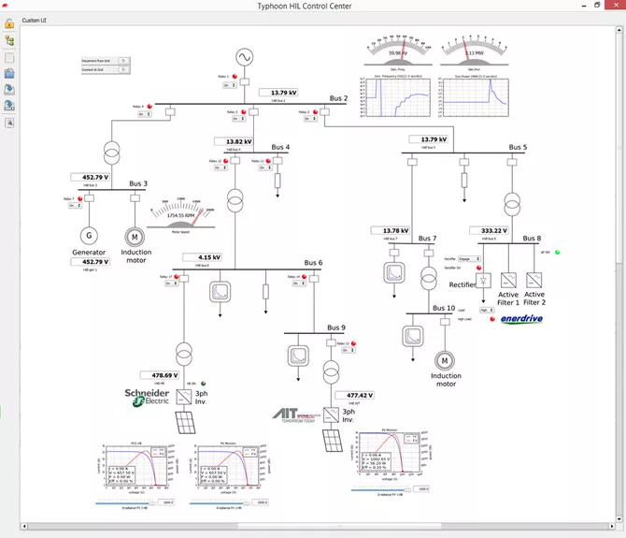
Task: Select the Custom UI tab label
Action: [34, 20]
